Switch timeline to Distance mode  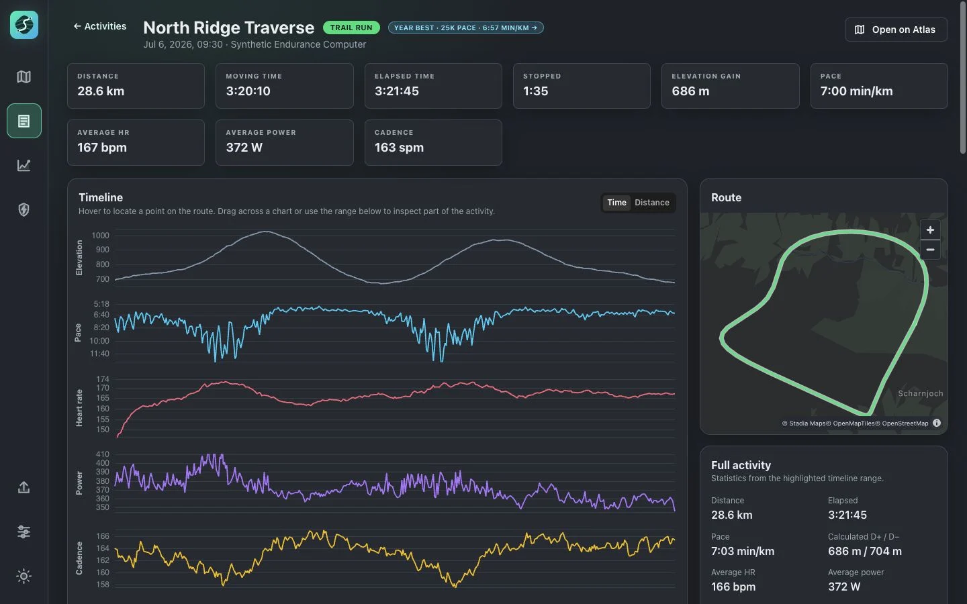click(651, 203)
